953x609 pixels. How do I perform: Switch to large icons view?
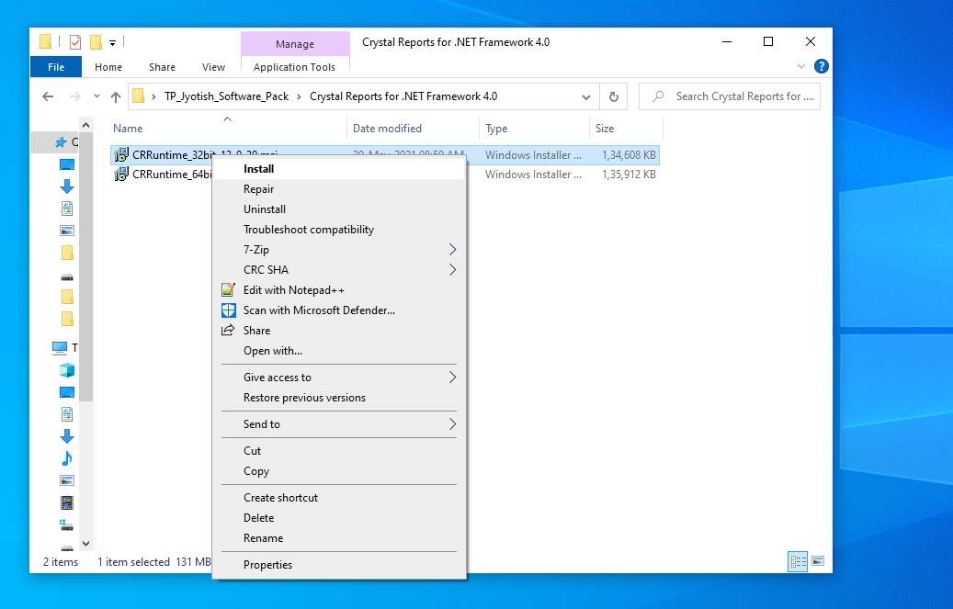pos(817,560)
